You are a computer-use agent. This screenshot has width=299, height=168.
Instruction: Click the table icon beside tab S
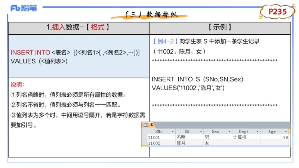[x=146, y=125]
